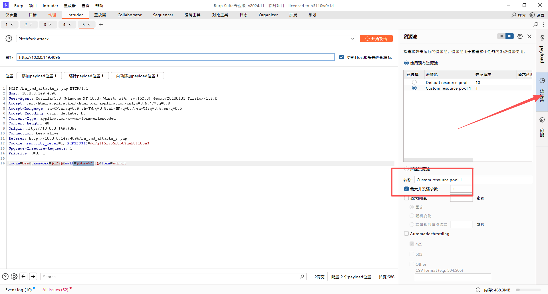Click the Burp Suite logo icon

click(6, 5)
